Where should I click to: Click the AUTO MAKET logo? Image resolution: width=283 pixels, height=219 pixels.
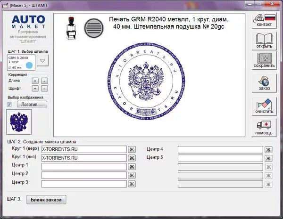tap(28, 22)
